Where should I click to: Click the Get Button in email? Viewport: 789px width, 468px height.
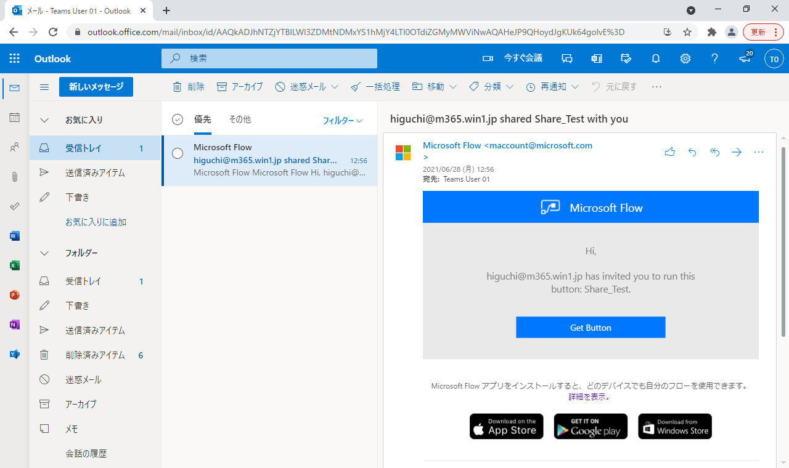click(591, 328)
